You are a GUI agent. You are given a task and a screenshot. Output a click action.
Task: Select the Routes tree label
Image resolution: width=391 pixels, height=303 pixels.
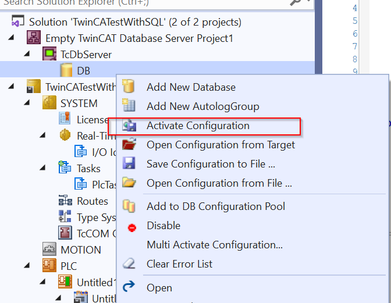click(93, 201)
